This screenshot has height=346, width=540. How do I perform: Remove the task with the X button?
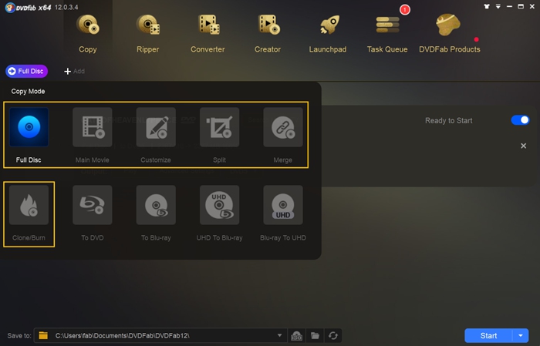[524, 146]
